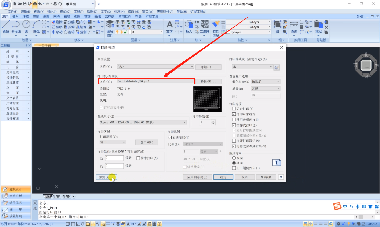Click the 应用到布局(U) button
Image resolution: width=380 pixels, height=227 pixels.
197,177
